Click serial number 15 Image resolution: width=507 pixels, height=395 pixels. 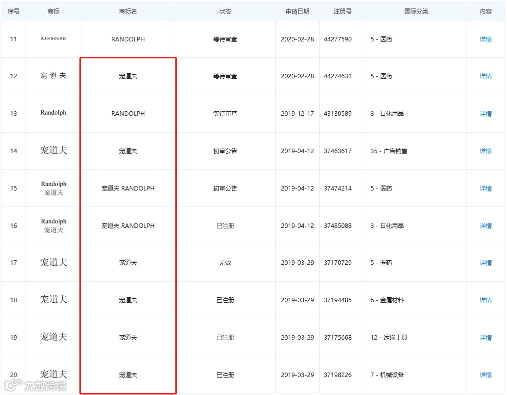click(x=13, y=189)
